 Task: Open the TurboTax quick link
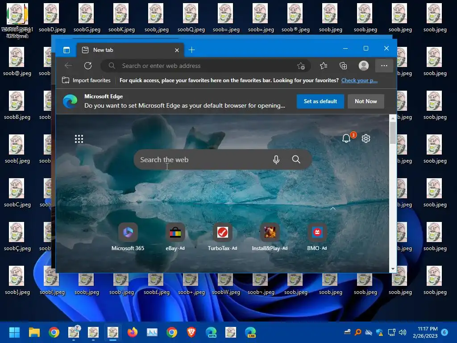pos(222,237)
